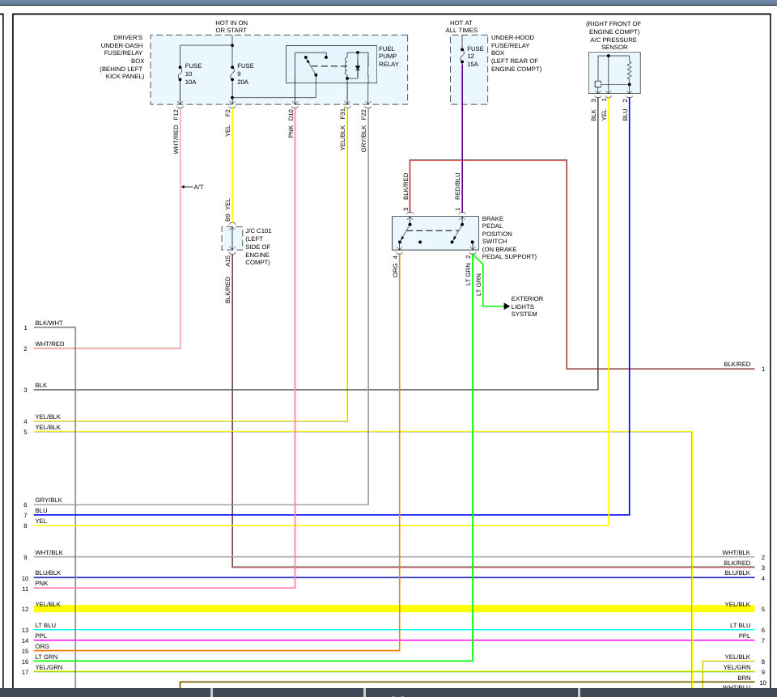Image resolution: width=777 pixels, height=697 pixels.
Task: Click 'YEL/GRN' label at right pin 9
Action: coord(737,667)
